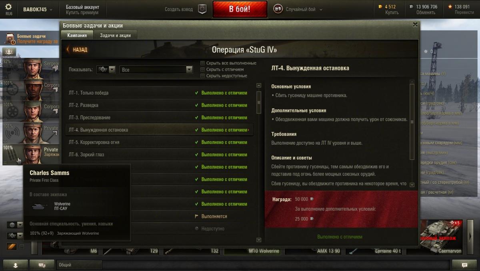
Task: Expand the "Все" filter dropdown
Action: 156,70
